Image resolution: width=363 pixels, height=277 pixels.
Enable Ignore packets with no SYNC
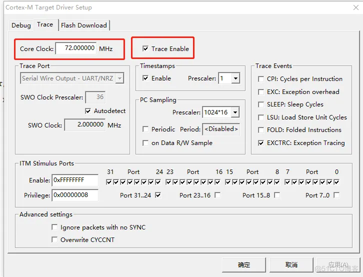tap(54, 227)
